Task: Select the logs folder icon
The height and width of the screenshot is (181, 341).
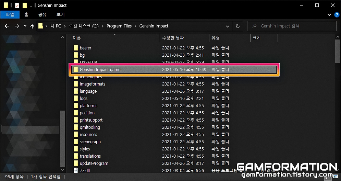Action: coord(76,98)
